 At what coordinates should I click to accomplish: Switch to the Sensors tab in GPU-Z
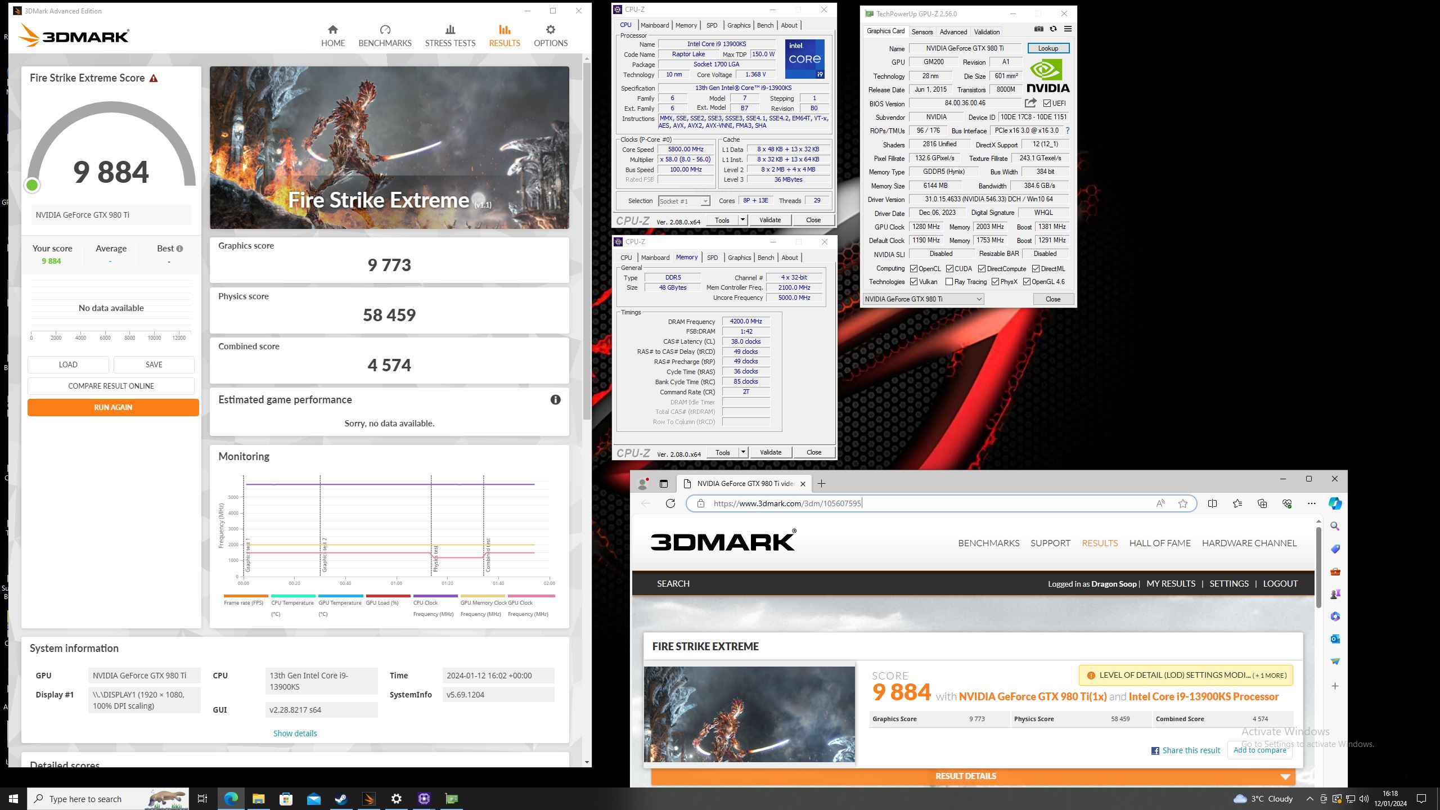tap(922, 31)
